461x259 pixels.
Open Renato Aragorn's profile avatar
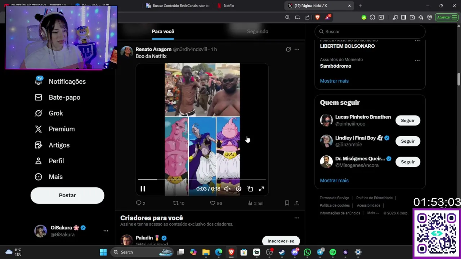click(x=127, y=52)
